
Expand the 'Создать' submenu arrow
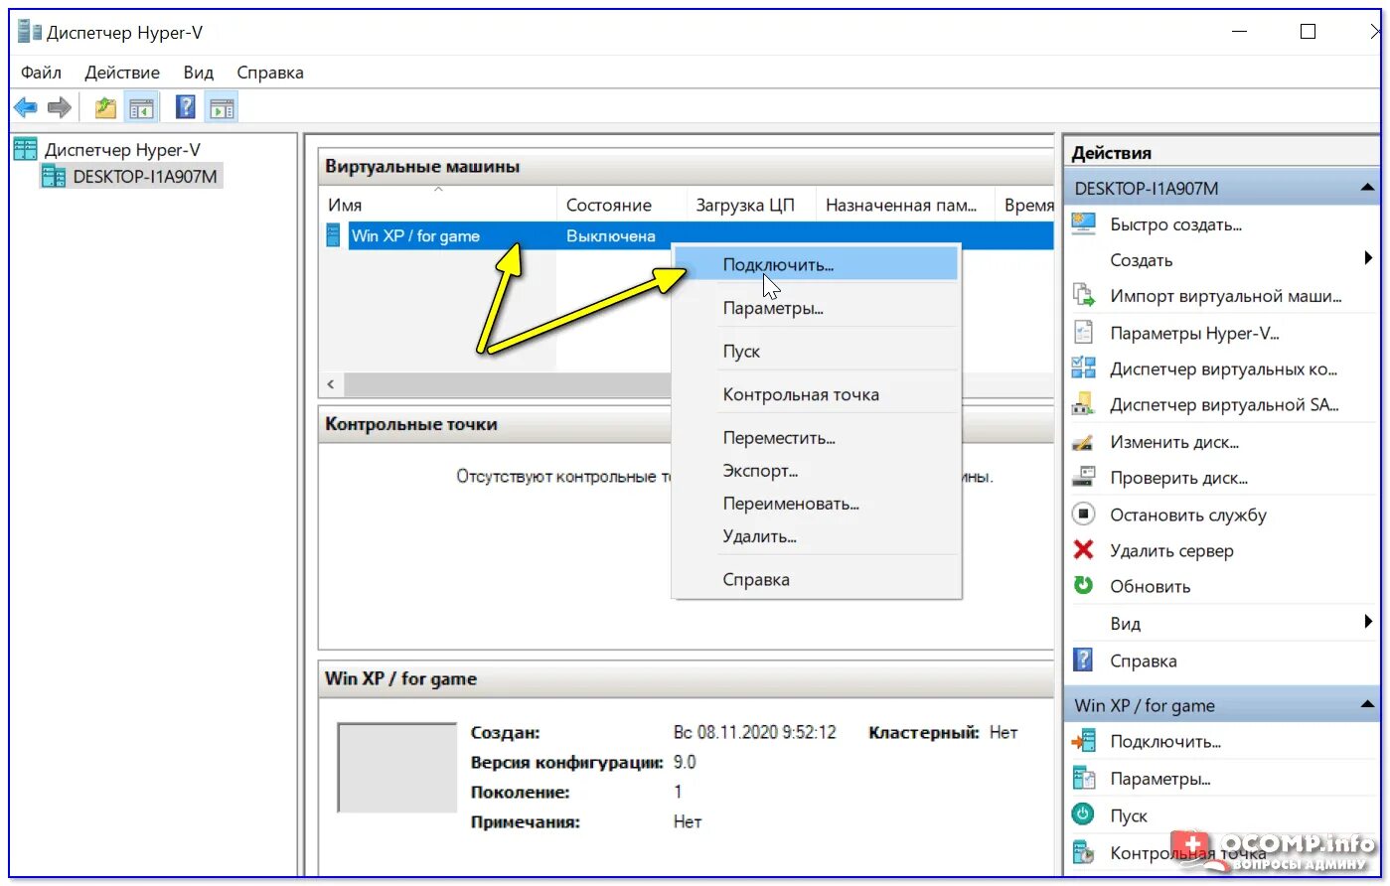pos(1369,259)
